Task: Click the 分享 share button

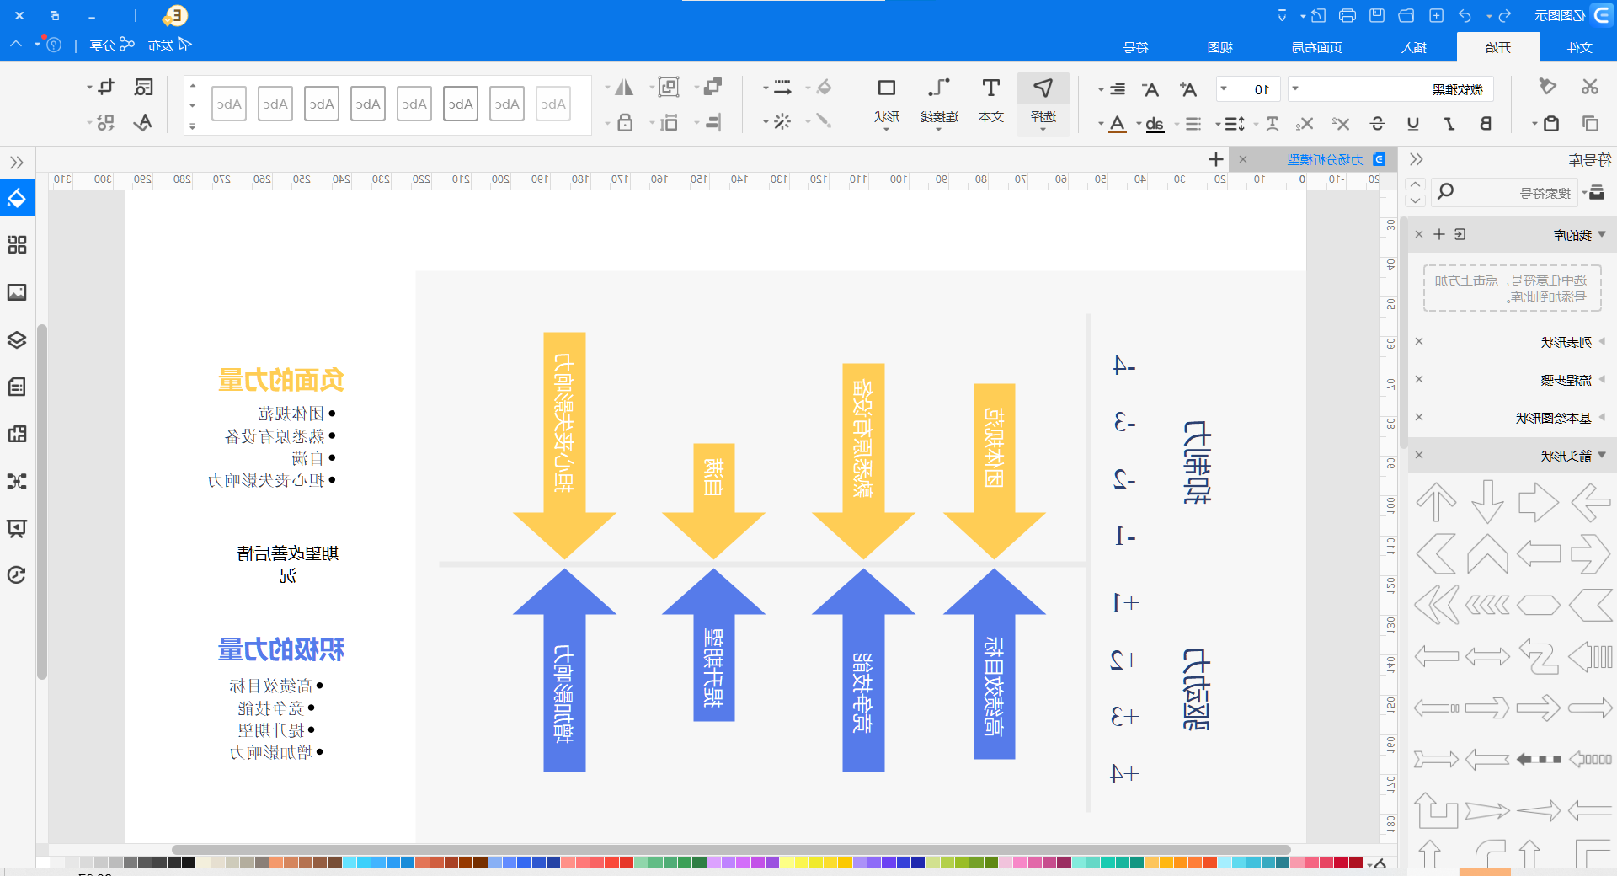Action: (x=111, y=45)
